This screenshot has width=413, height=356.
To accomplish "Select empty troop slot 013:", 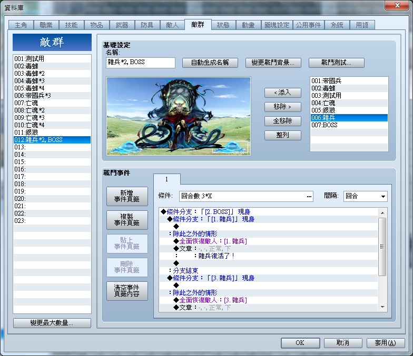I will tap(52, 147).
